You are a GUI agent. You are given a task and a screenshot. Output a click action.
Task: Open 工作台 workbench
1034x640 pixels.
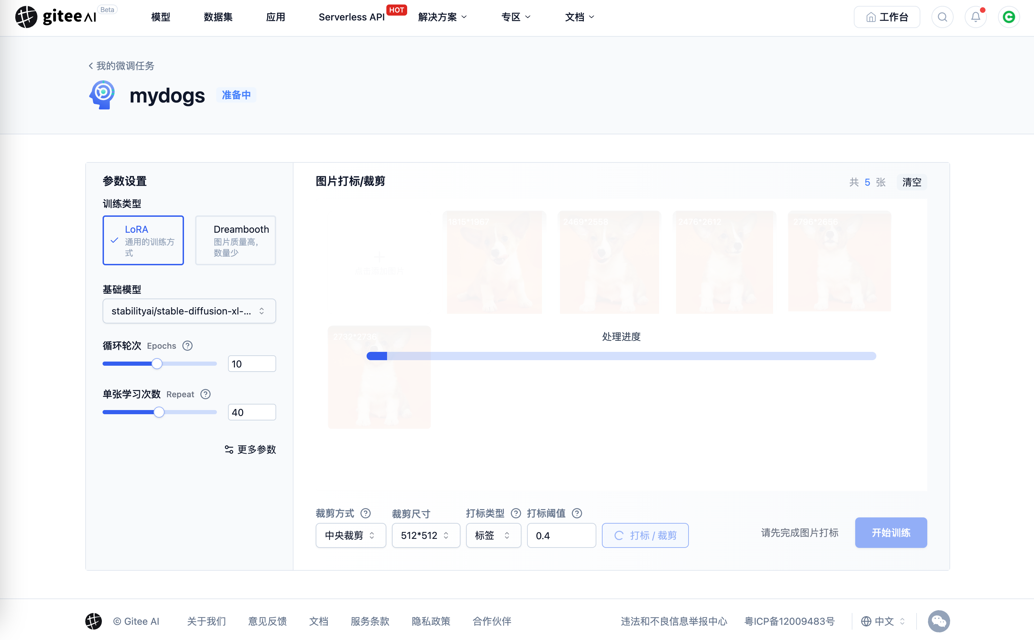(x=887, y=17)
